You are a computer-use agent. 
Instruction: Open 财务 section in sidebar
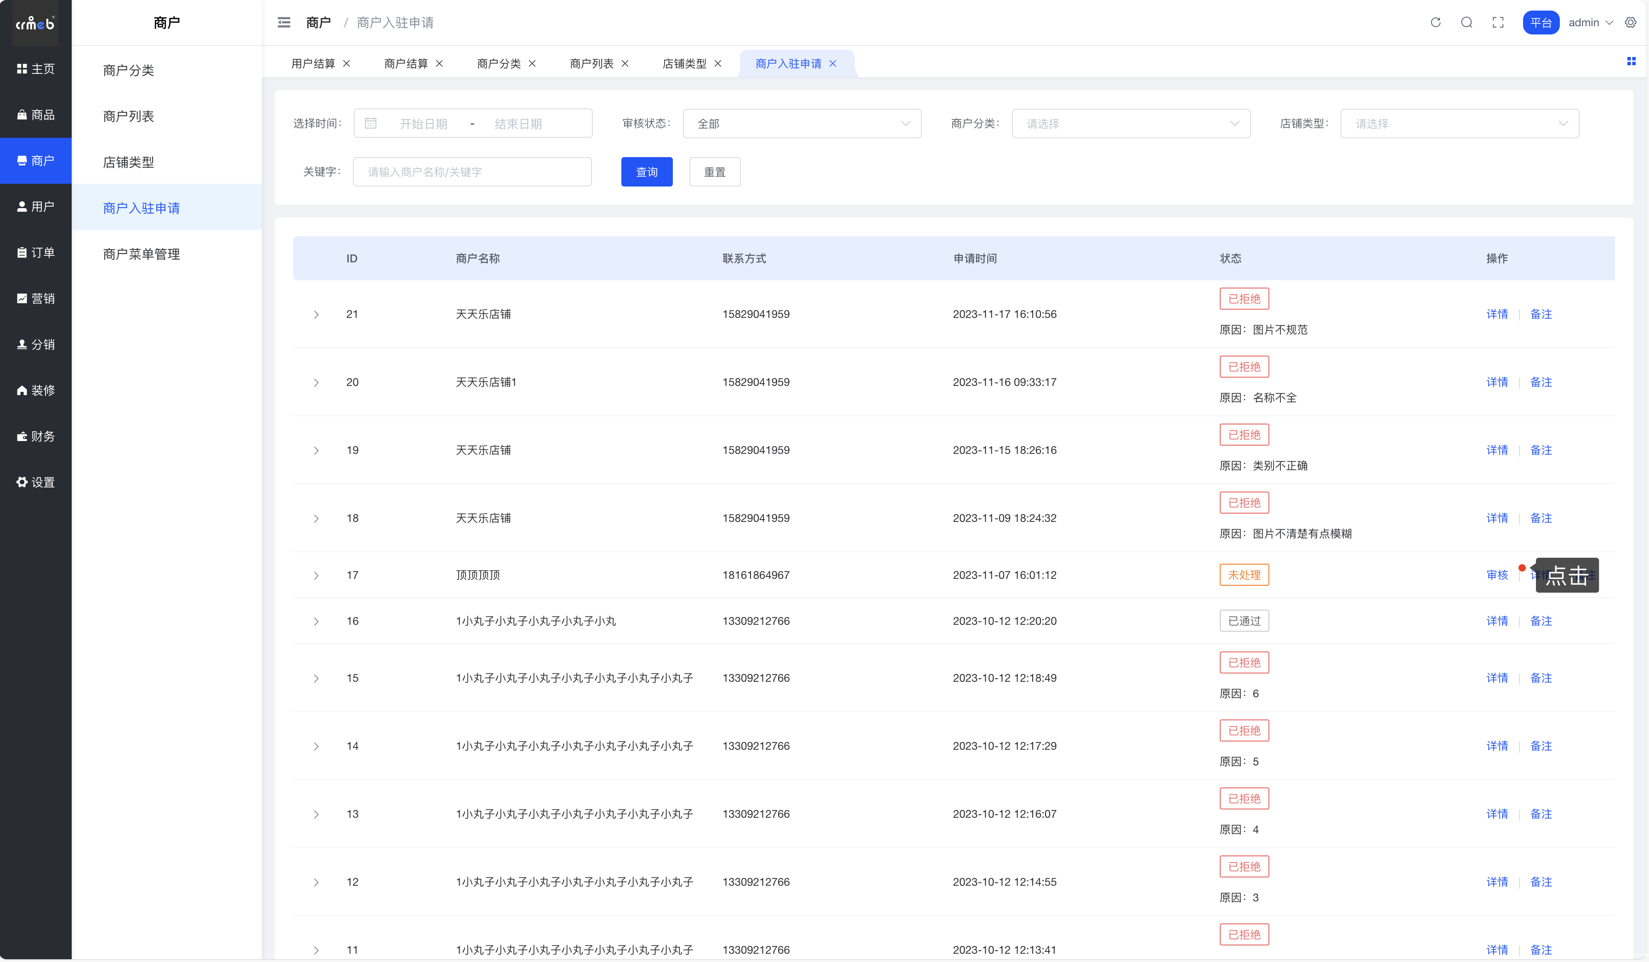(x=36, y=436)
